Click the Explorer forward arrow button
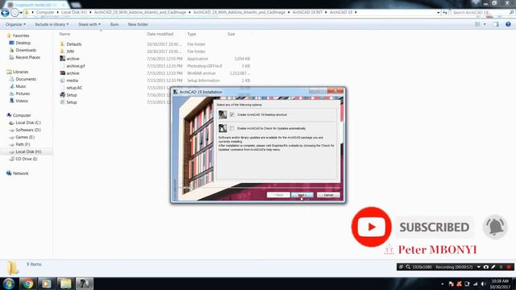The image size is (516, 290). [x=15, y=13]
